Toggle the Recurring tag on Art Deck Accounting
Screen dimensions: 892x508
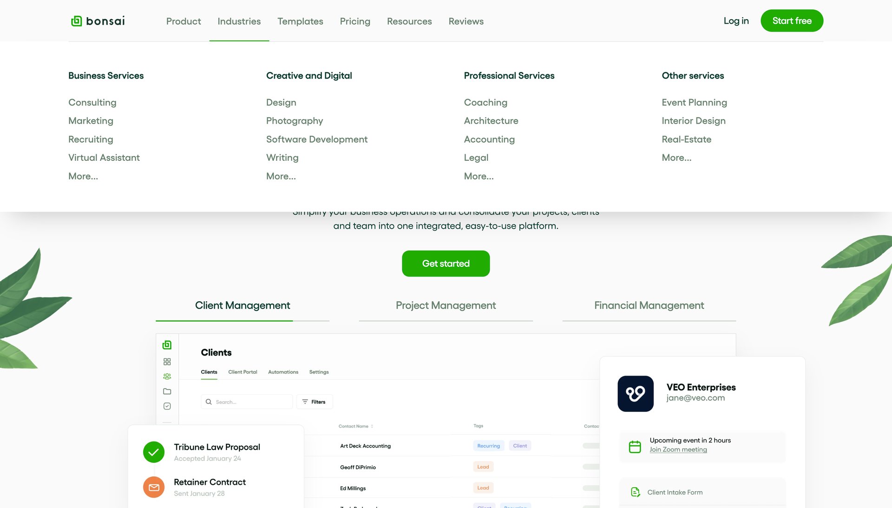pos(488,445)
